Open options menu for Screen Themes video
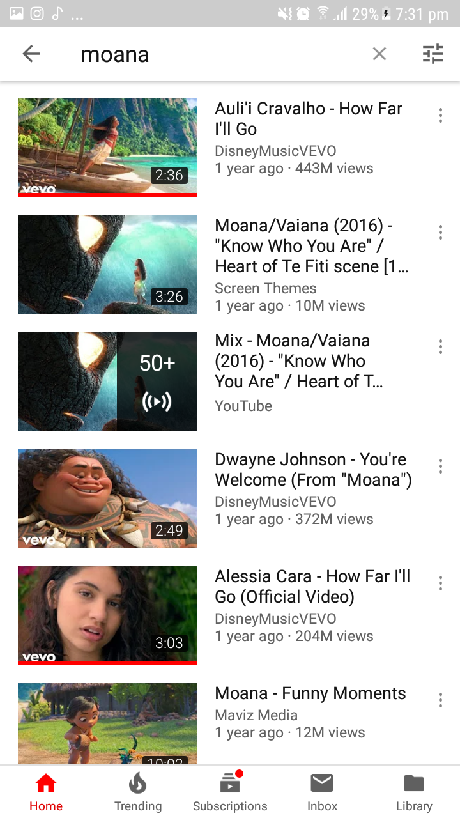Image resolution: width=460 pixels, height=818 pixels. [x=440, y=233]
